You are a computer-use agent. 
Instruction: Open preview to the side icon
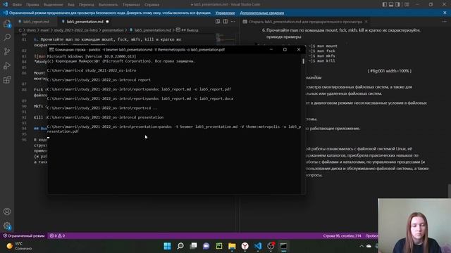click(x=218, y=22)
